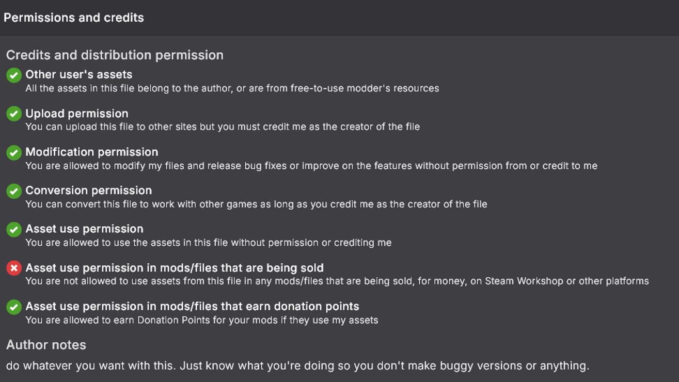Image resolution: width=679 pixels, height=382 pixels.
Task: Collapse the Permissions and credits header
Action: tap(74, 18)
